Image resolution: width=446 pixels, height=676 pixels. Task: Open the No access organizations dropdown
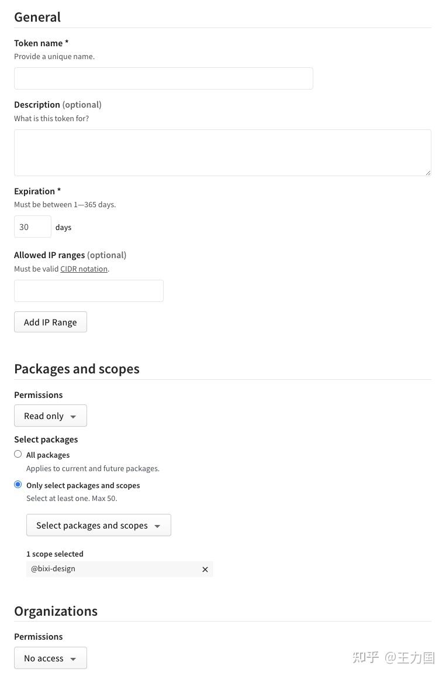click(50, 658)
